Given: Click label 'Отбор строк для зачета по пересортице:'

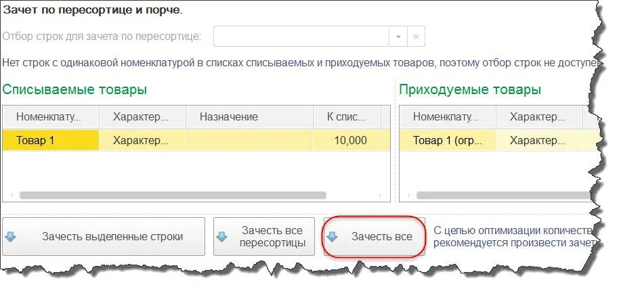Looking at the screenshot, I should [x=102, y=37].
